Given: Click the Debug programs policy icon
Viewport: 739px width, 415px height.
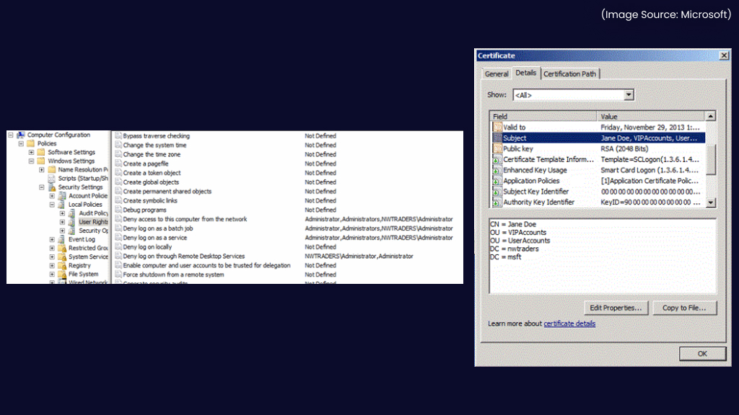Looking at the screenshot, I should (118, 210).
